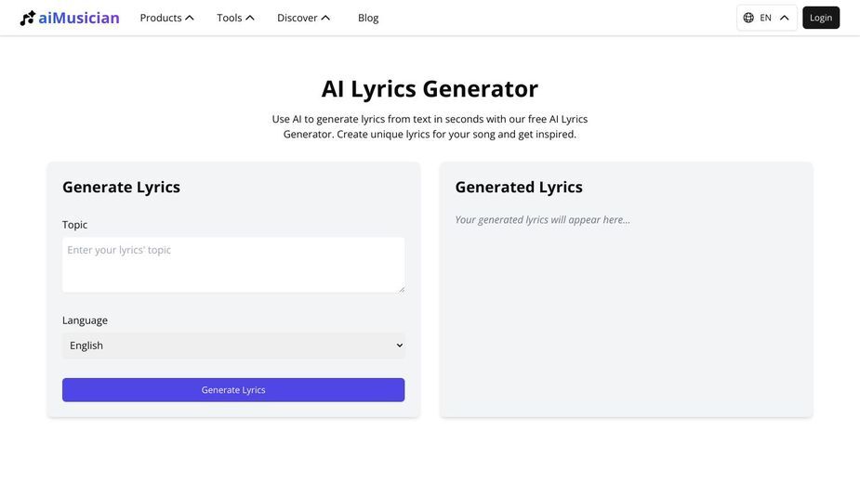Click the aiMusician music note logo icon
This screenshot has height=483, width=860.
click(27, 18)
